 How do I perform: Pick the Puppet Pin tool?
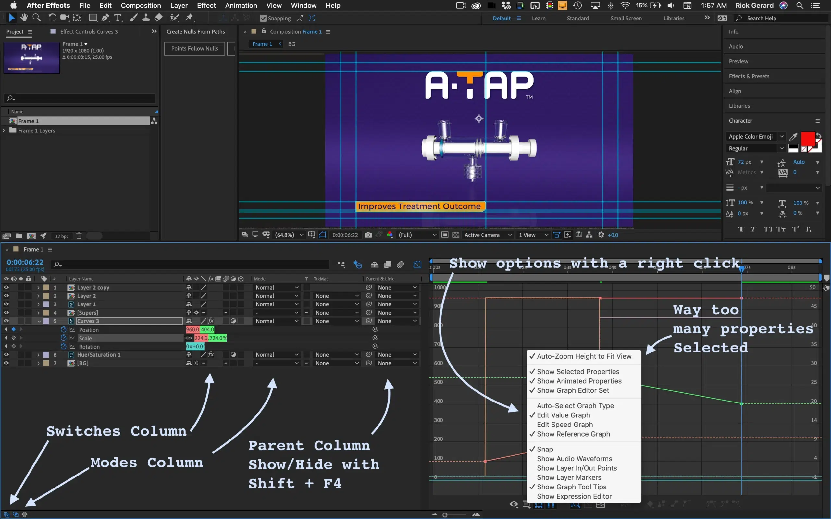[x=189, y=18]
